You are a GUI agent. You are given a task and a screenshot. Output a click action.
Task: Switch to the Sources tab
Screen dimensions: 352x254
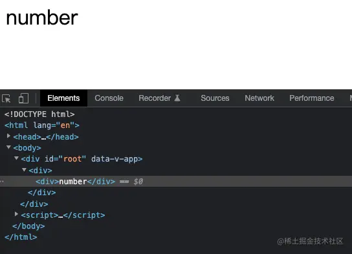[215, 98]
